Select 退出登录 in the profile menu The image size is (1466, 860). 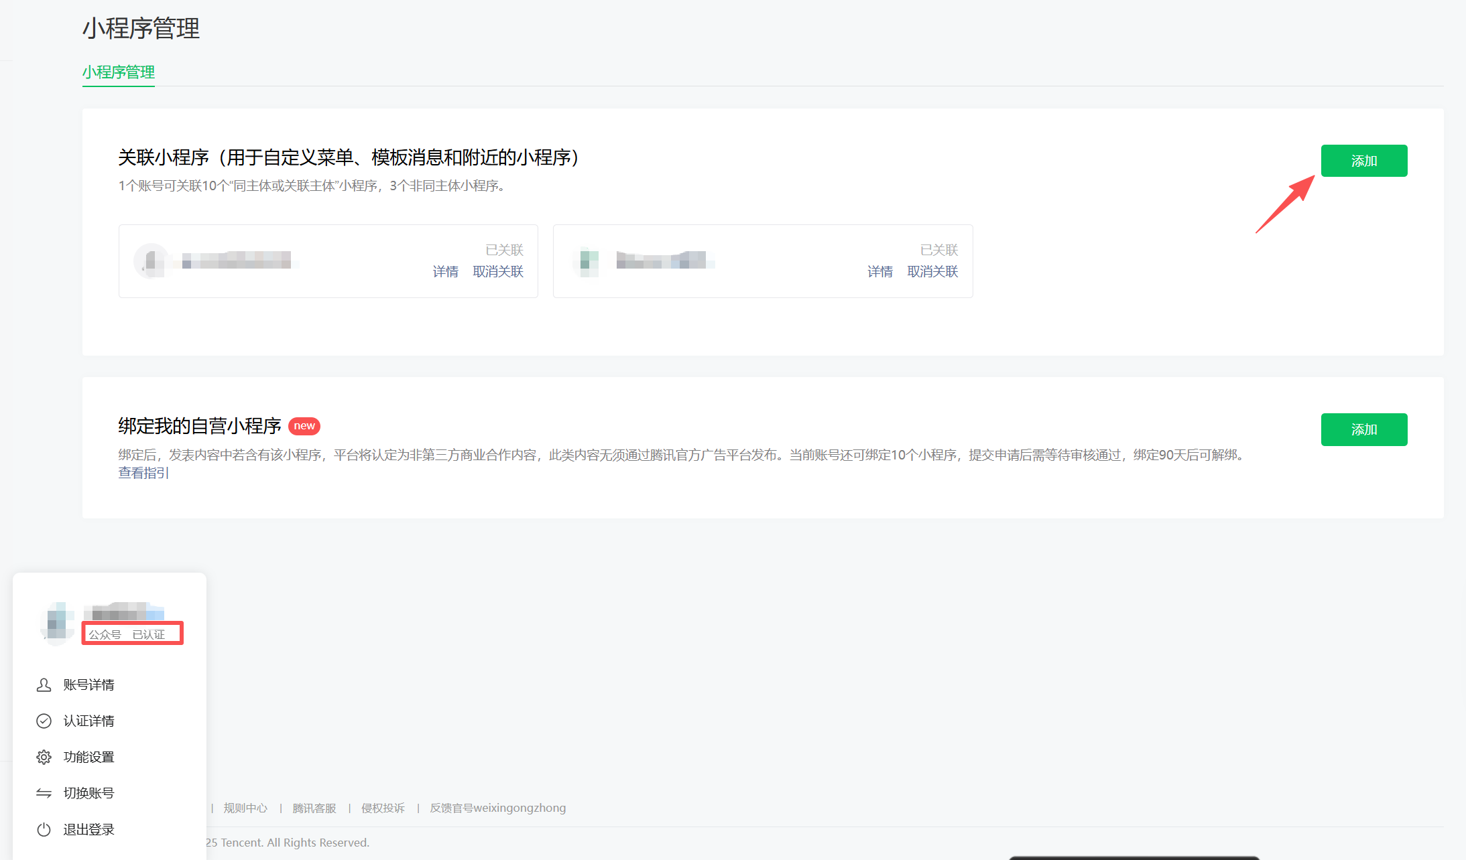(x=88, y=829)
